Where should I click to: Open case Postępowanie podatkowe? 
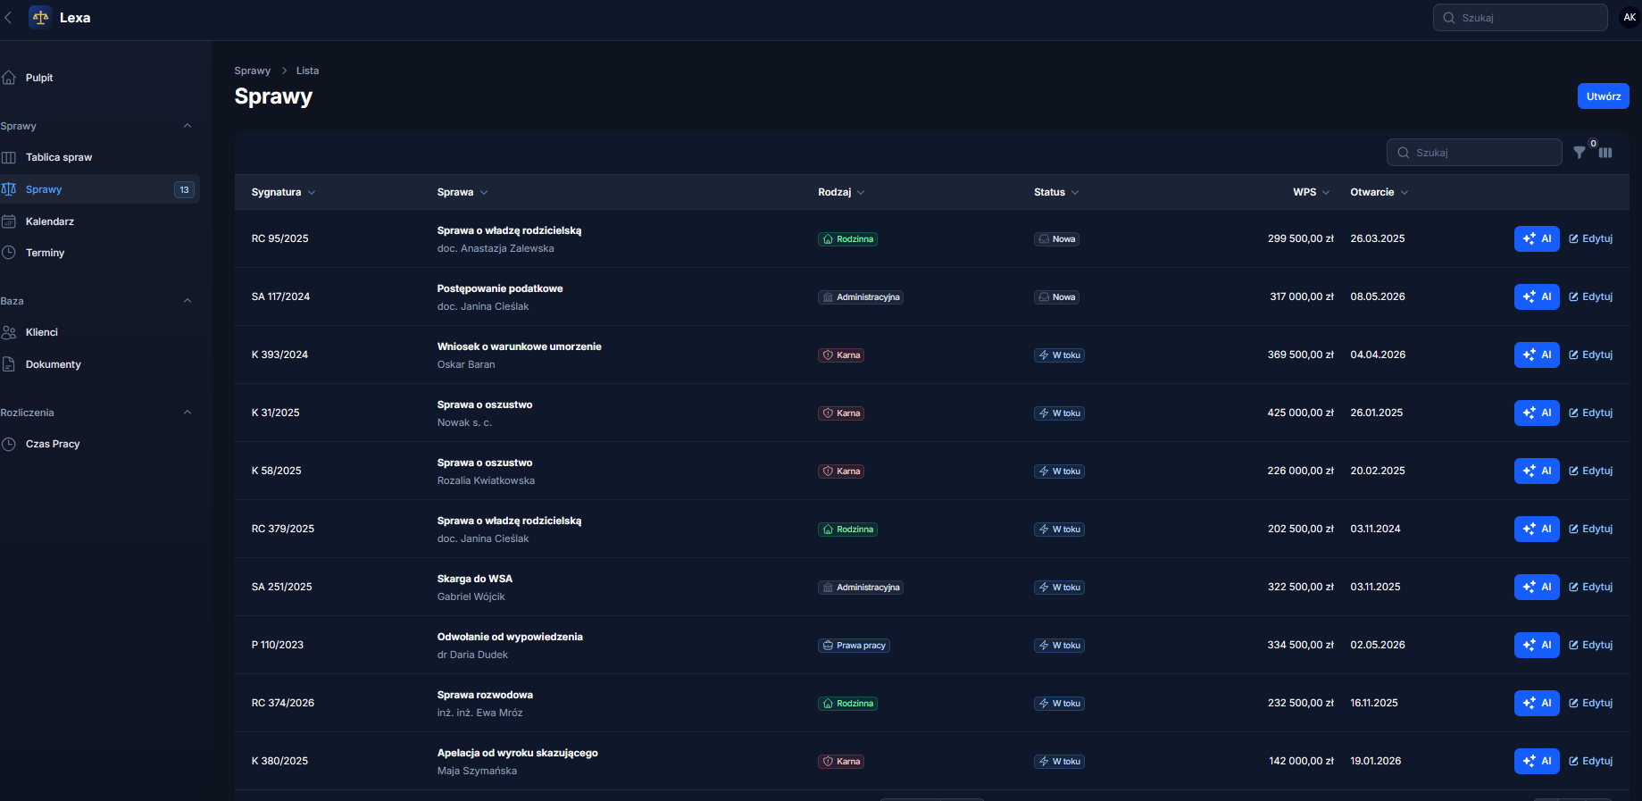pos(500,288)
